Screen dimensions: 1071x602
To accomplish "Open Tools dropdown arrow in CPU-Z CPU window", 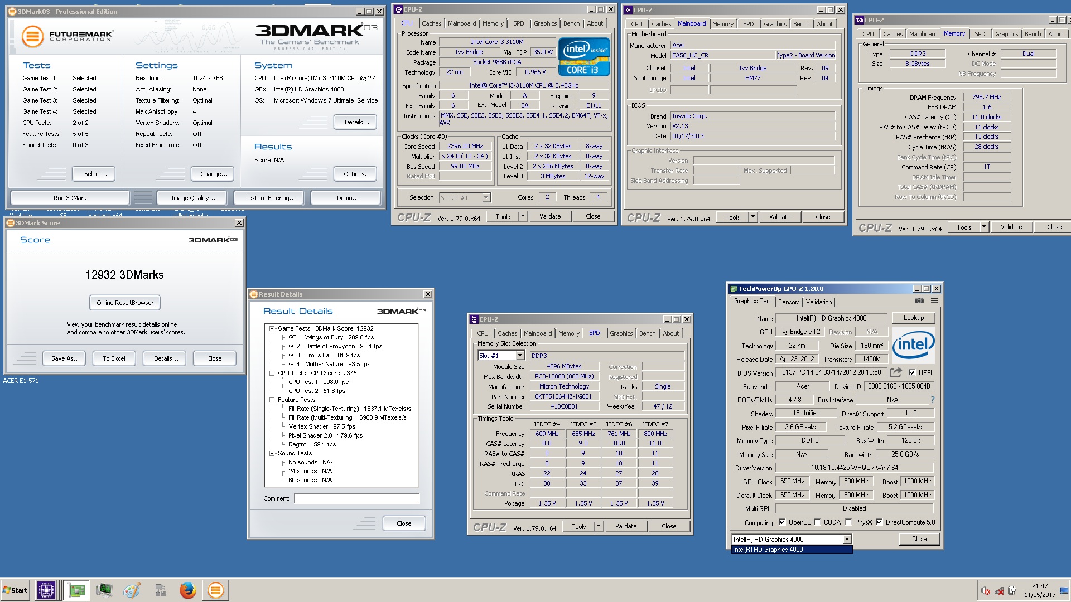I will (x=523, y=216).
